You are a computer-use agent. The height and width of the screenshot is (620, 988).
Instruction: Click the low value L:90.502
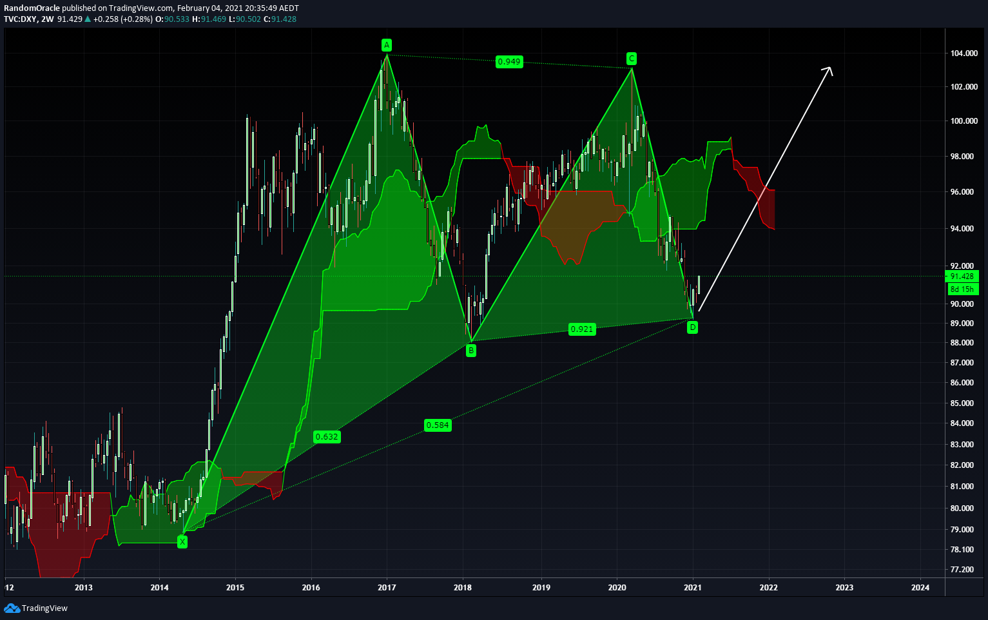246,19
